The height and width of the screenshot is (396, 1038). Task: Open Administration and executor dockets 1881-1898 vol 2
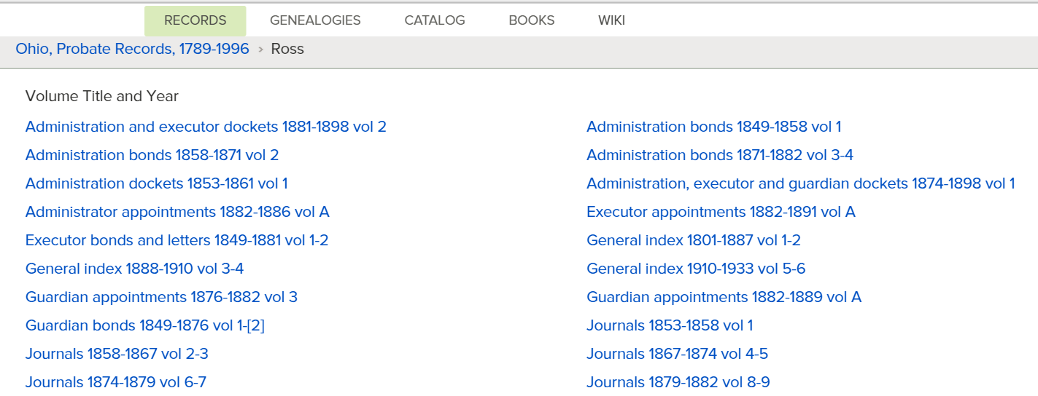(x=206, y=127)
